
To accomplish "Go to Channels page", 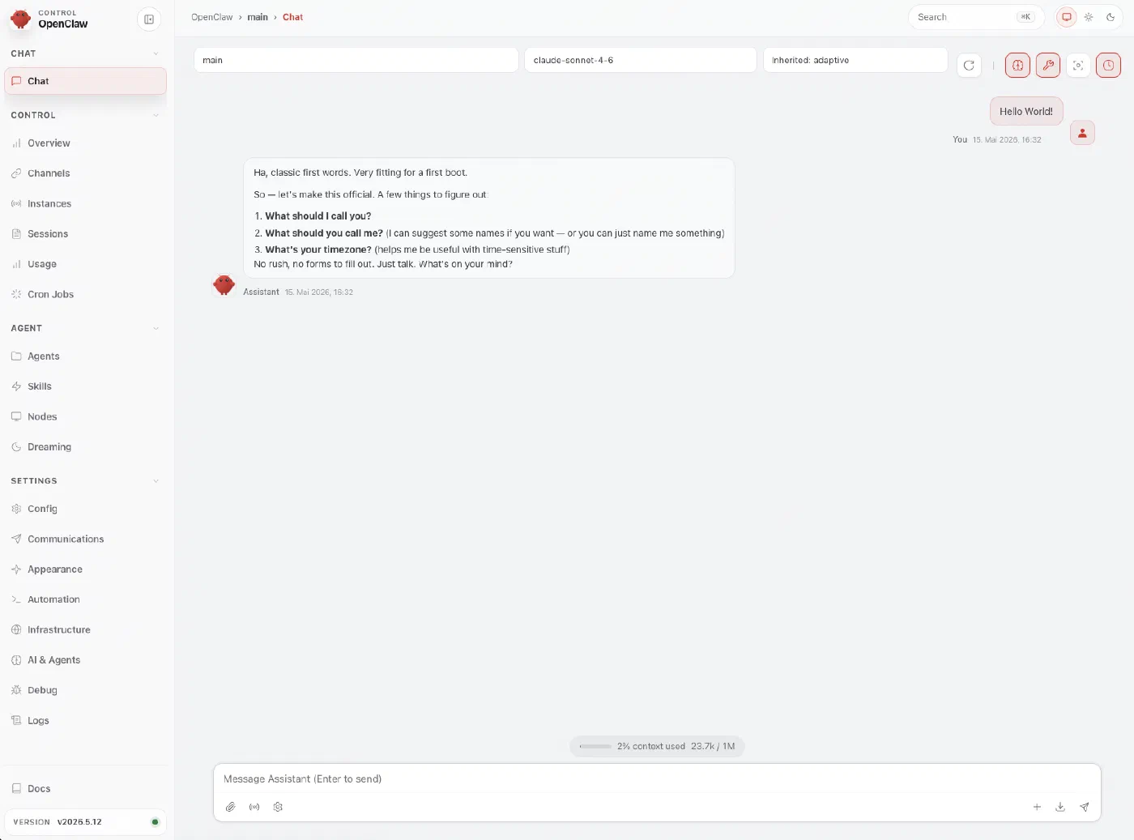I will tap(85, 173).
